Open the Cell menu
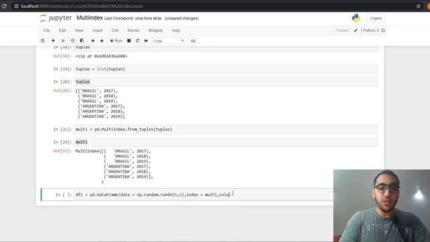This screenshot has width=430, height=242. coord(115,30)
